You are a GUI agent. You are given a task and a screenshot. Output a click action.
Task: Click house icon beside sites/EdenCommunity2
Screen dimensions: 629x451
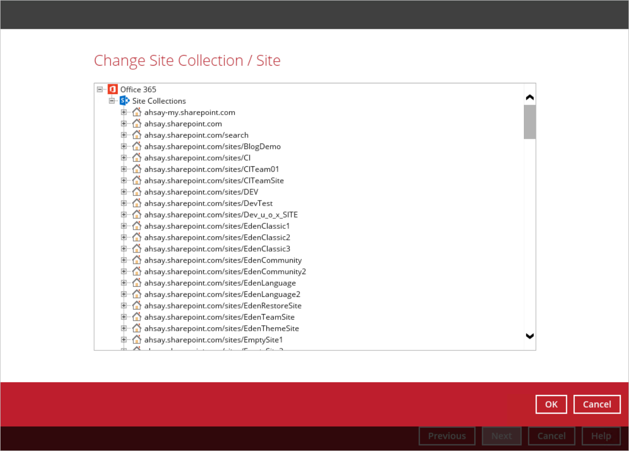[x=137, y=271]
